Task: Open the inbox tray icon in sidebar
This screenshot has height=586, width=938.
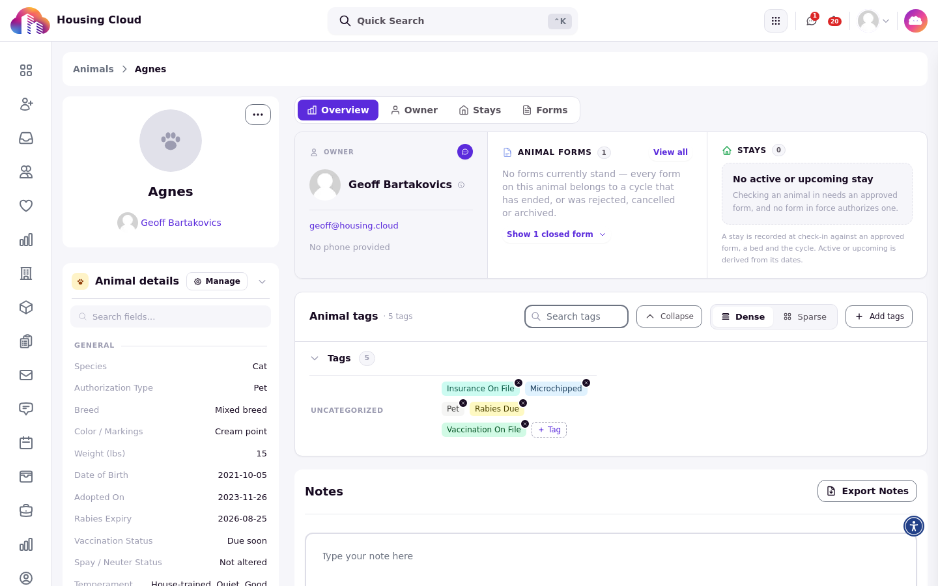Action: click(26, 138)
